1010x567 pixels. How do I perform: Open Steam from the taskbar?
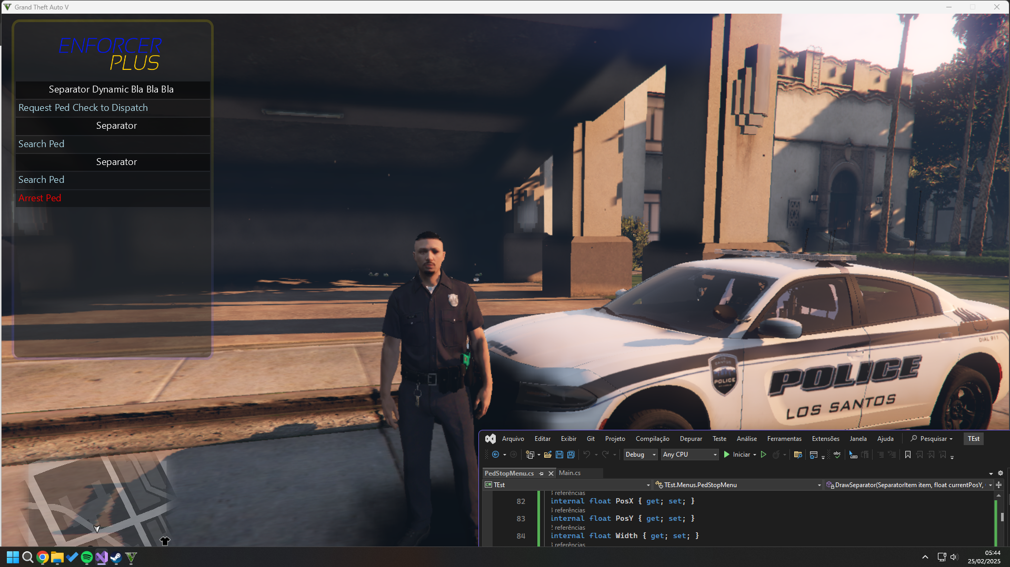pos(116,557)
